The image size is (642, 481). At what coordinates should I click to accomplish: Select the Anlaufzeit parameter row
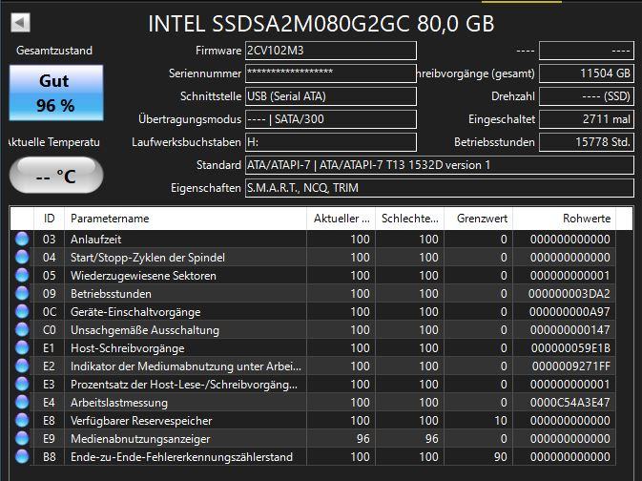[313, 239]
